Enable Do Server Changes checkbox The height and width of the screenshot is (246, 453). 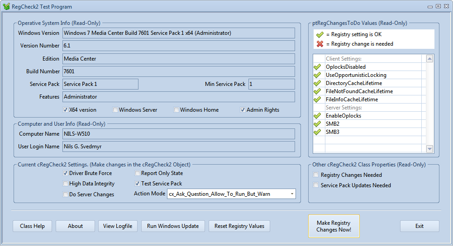point(65,194)
